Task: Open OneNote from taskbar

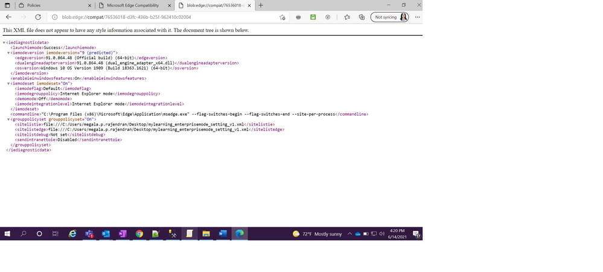Action: click(x=123, y=233)
